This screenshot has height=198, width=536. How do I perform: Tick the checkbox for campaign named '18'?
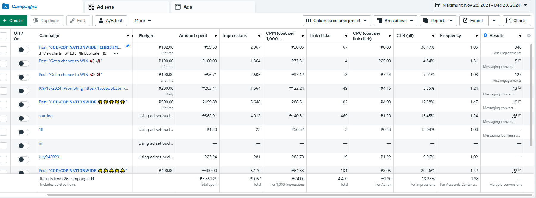point(3,132)
